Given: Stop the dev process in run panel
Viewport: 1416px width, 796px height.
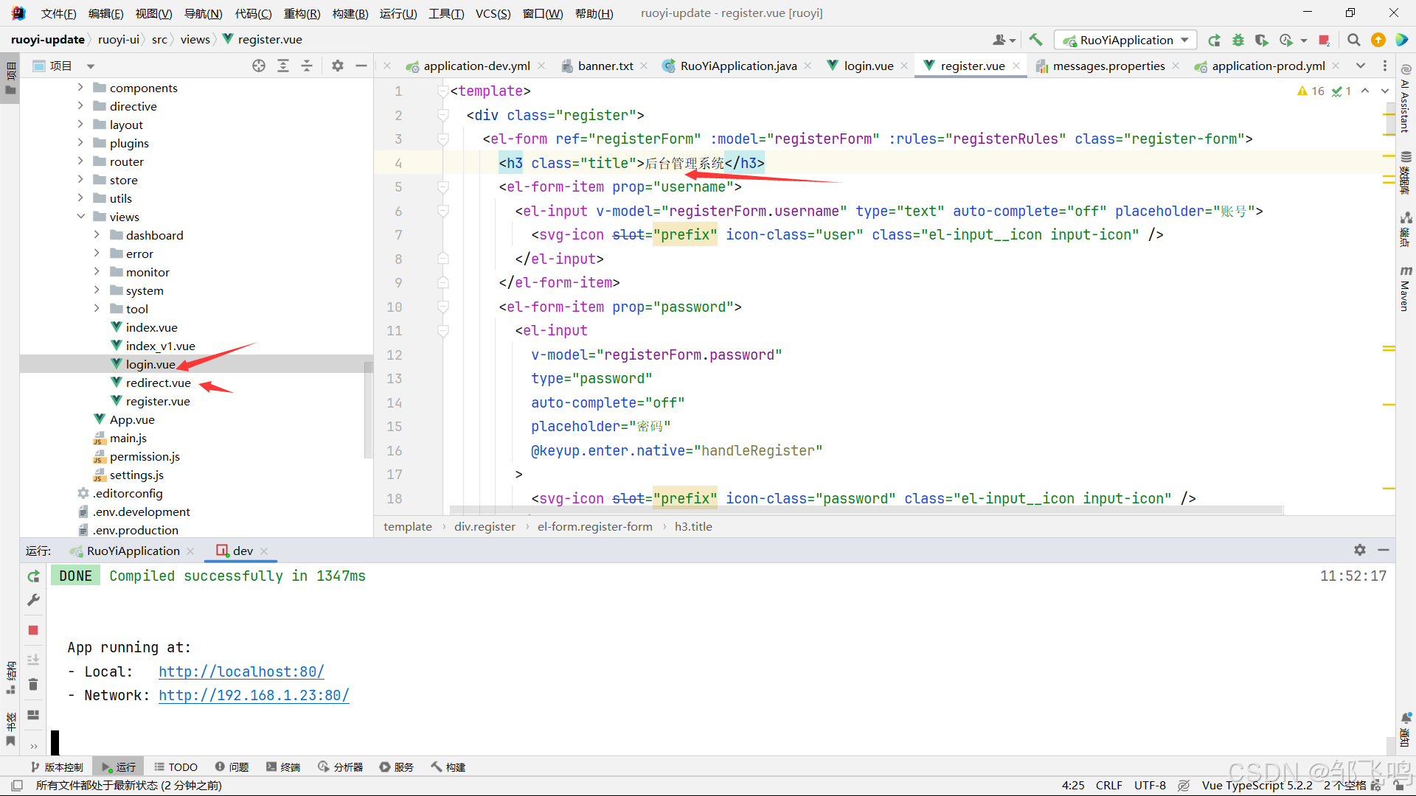Looking at the screenshot, I should (33, 630).
